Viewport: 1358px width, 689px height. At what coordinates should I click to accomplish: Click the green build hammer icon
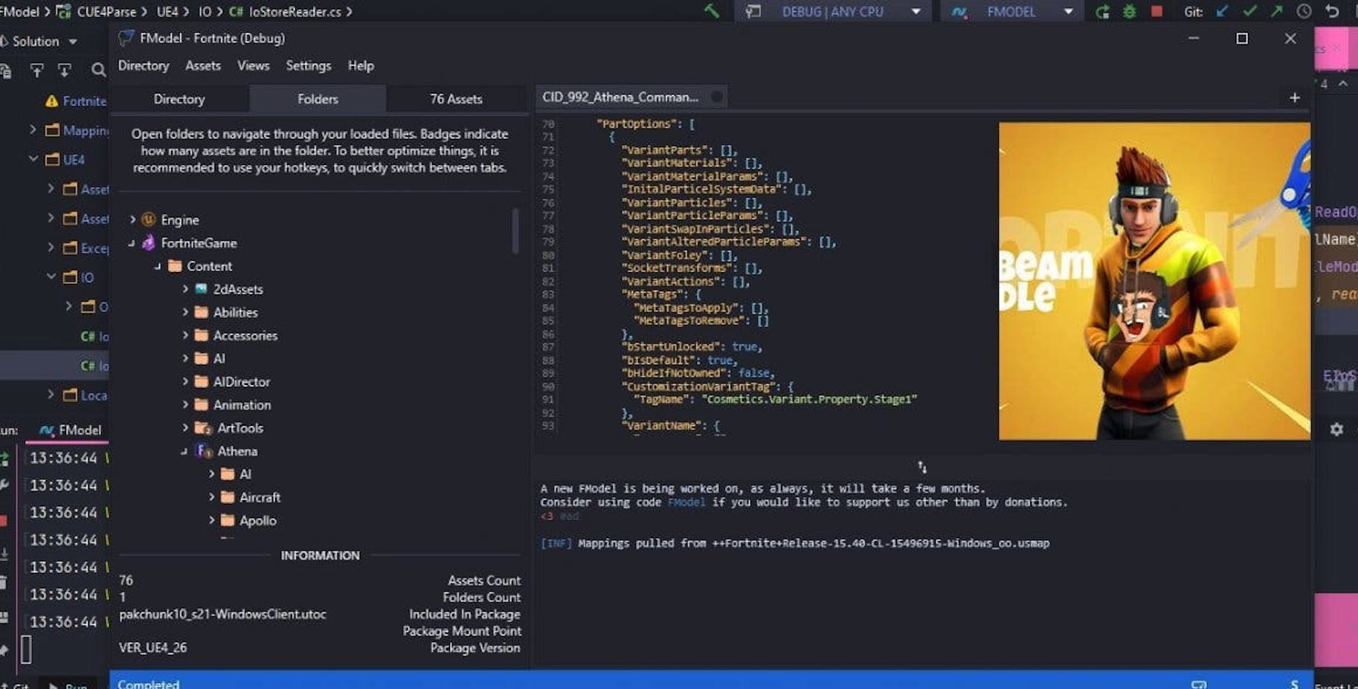[x=712, y=11]
